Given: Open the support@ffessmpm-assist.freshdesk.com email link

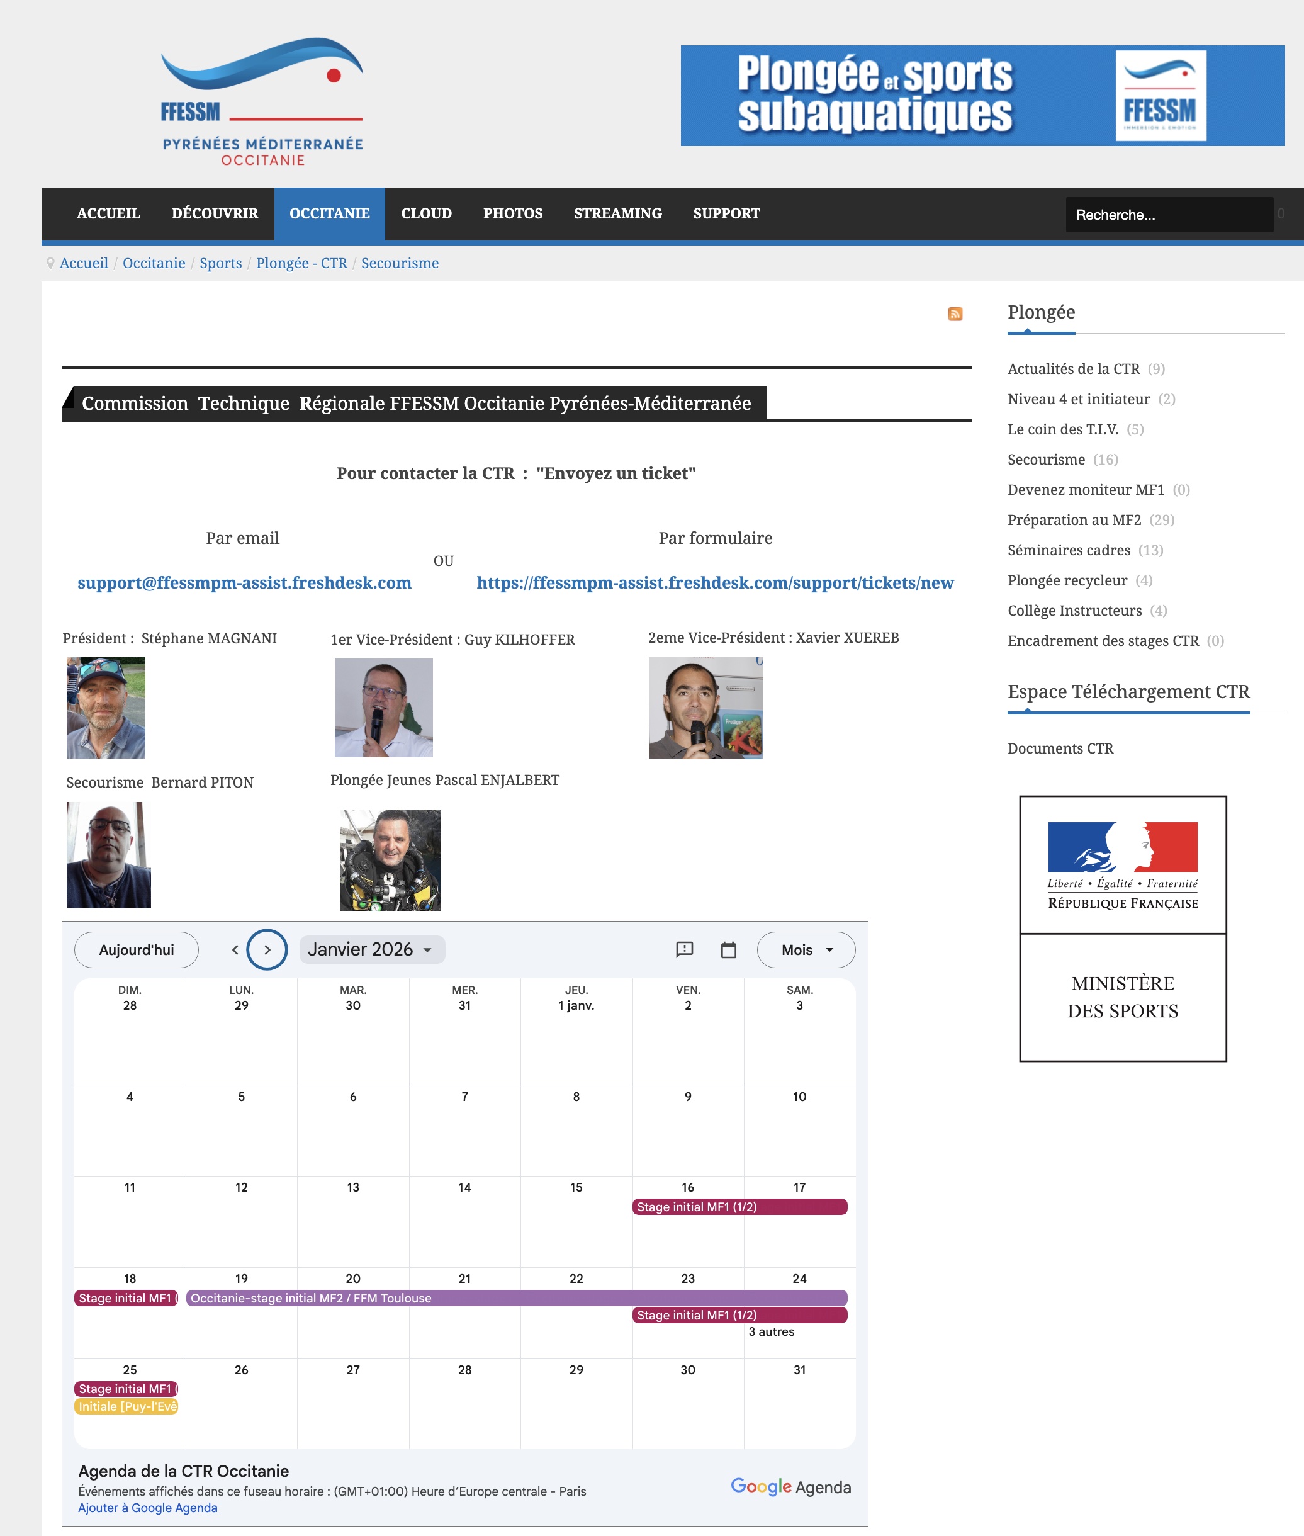Looking at the screenshot, I should pos(244,583).
